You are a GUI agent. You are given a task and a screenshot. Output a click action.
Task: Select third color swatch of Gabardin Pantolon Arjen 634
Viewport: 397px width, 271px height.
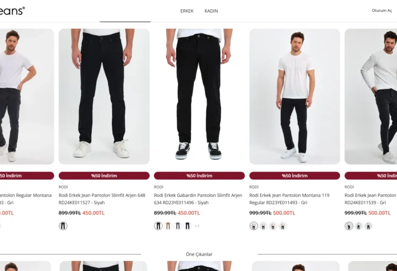(178, 226)
